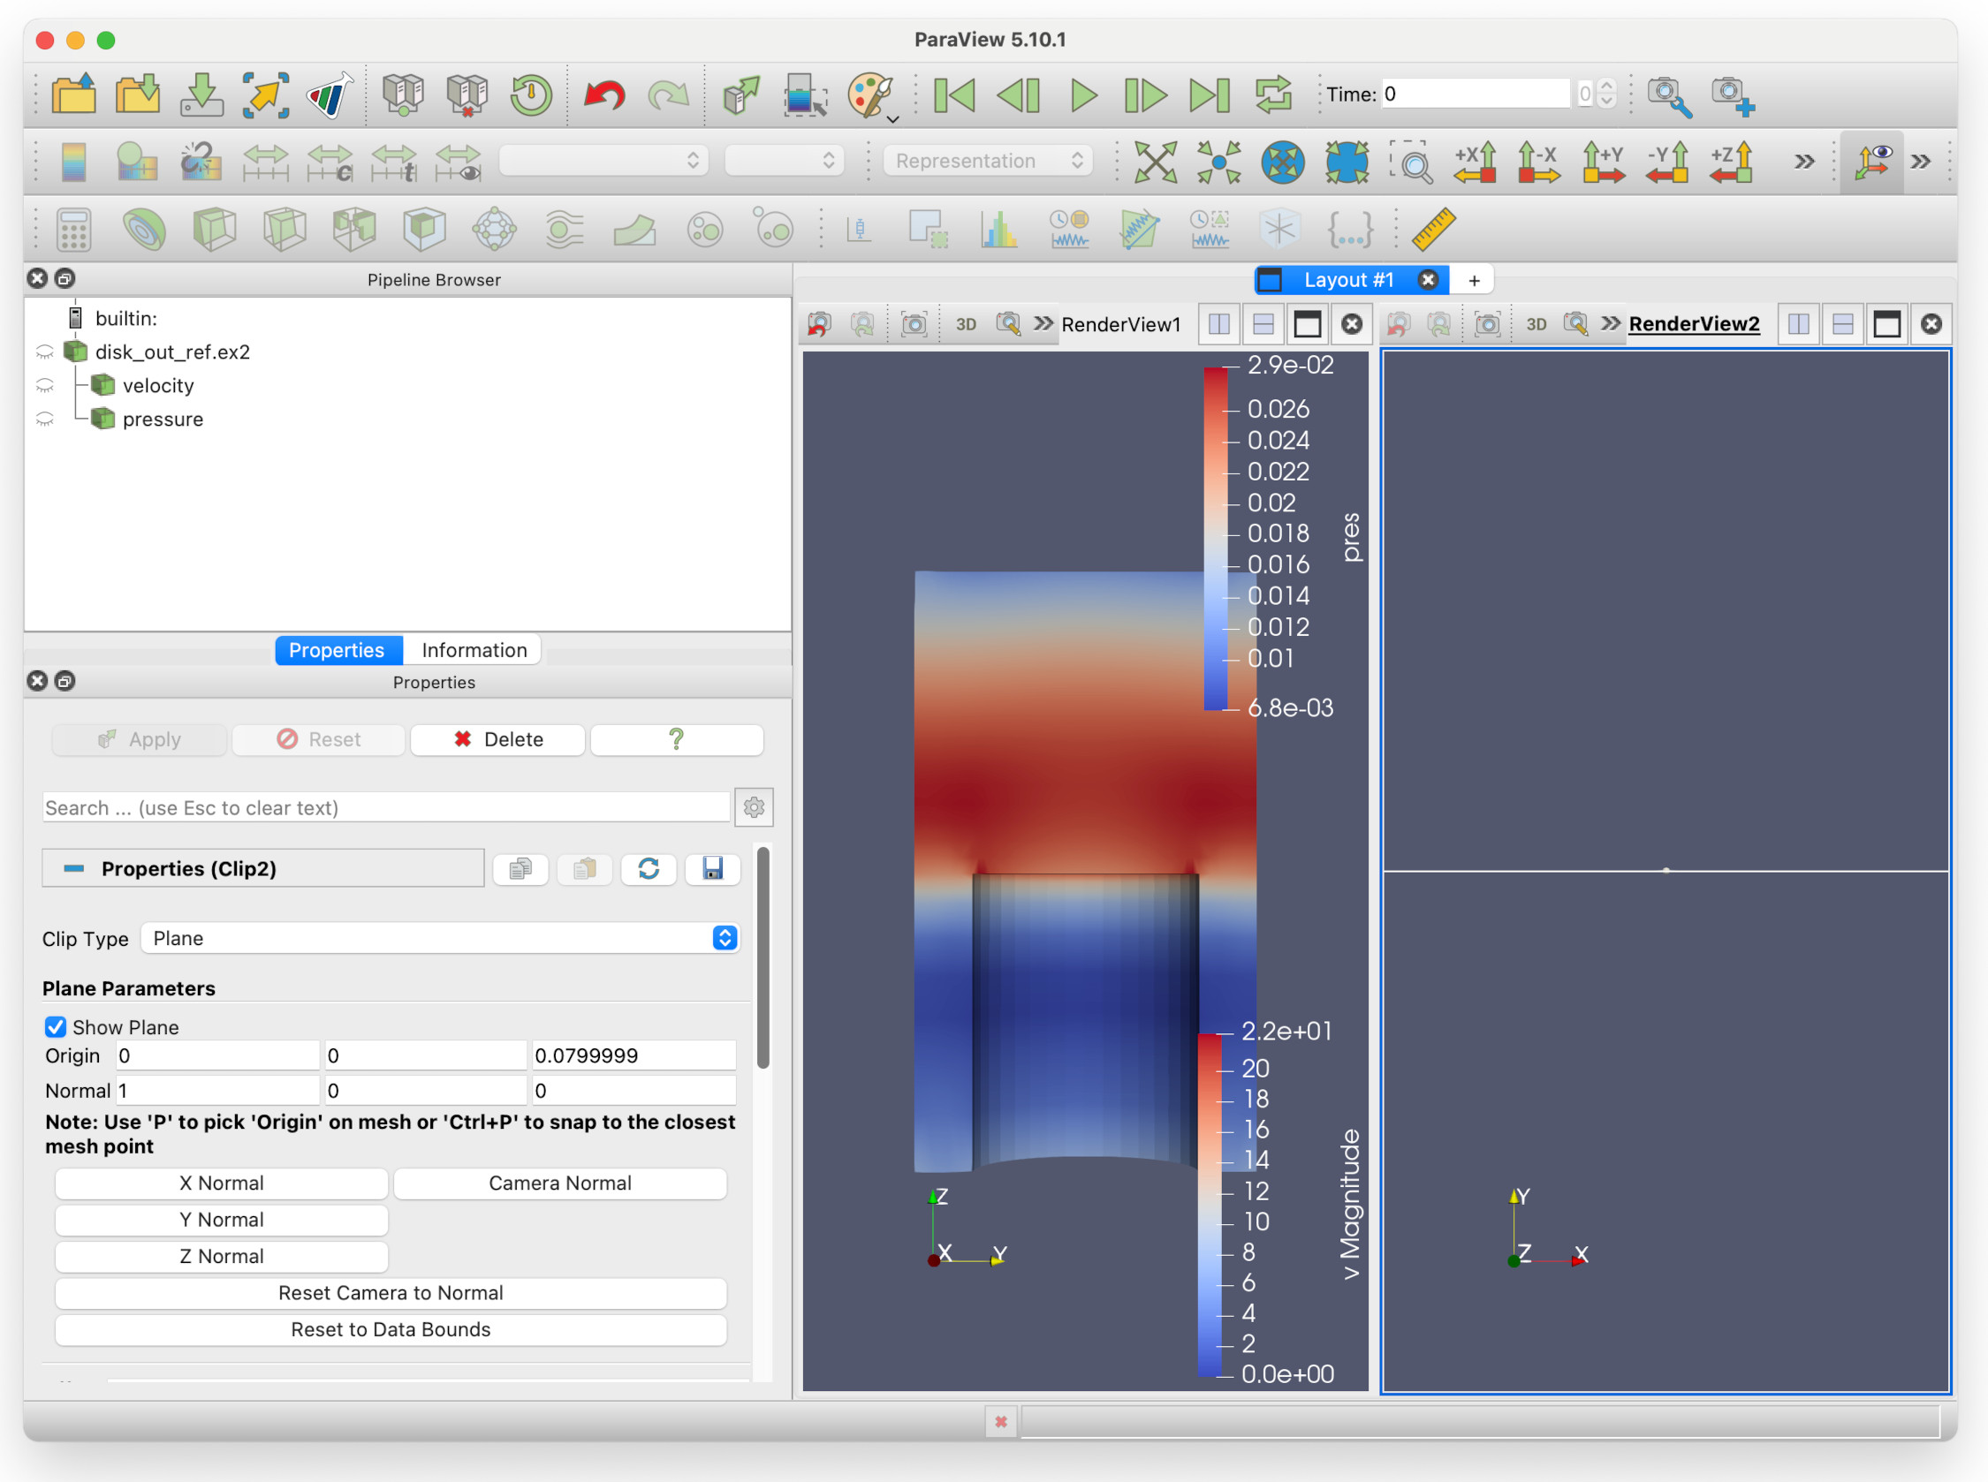Toggle 3D interaction mode in RenderView1

[966, 325]
